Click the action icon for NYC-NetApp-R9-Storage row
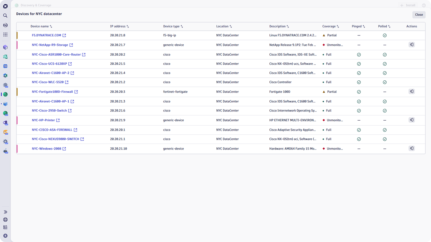 [x=411, y=45]
